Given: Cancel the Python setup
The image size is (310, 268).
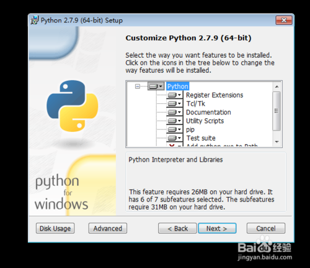Looking at the screenshot, I should [x=266, y=228].
